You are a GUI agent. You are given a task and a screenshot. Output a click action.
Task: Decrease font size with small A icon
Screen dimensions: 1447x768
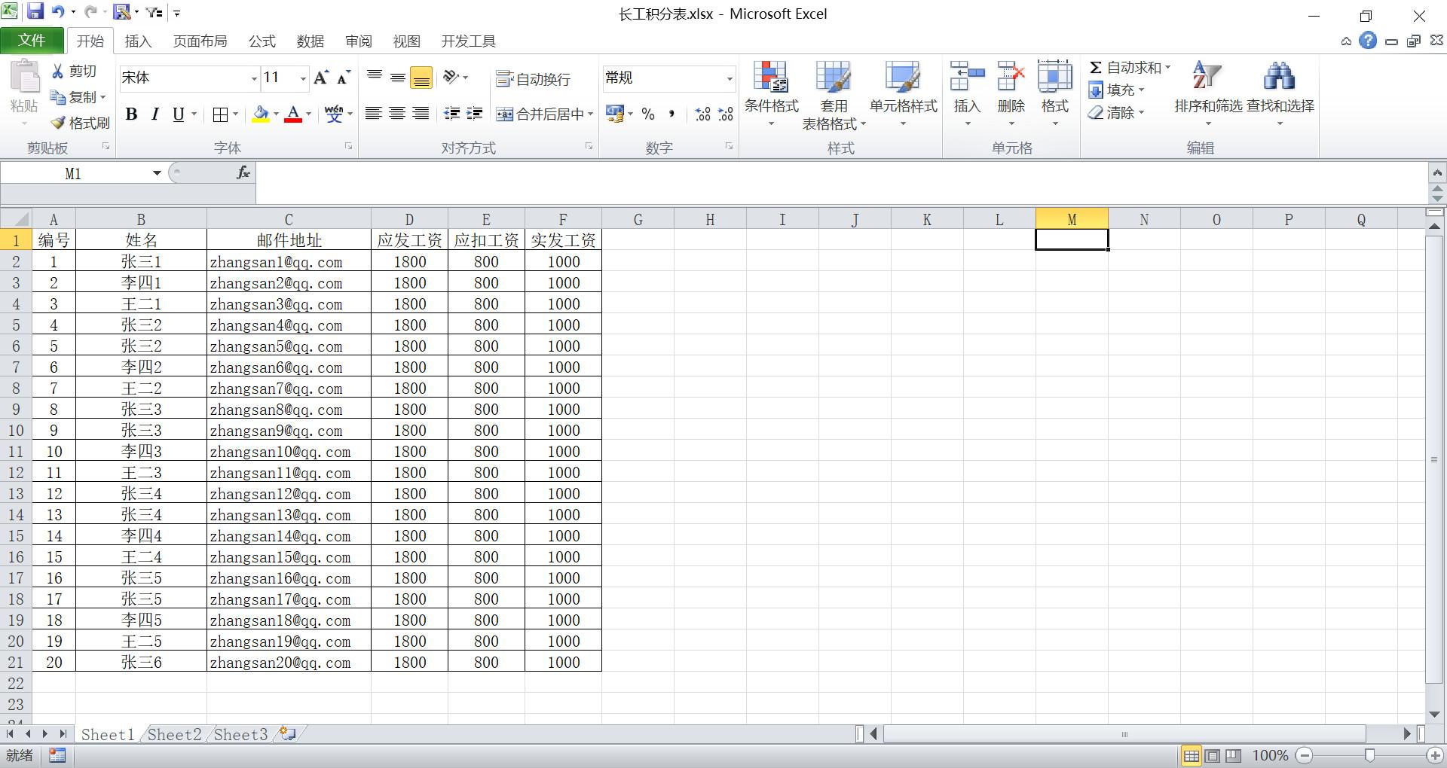coord(344,78)
